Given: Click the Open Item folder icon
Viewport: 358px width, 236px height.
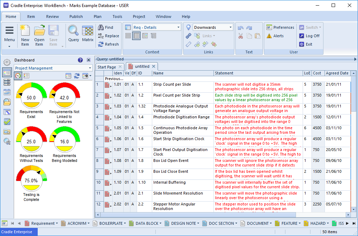Looking at the screenshot, I should (x=39, y=31).
